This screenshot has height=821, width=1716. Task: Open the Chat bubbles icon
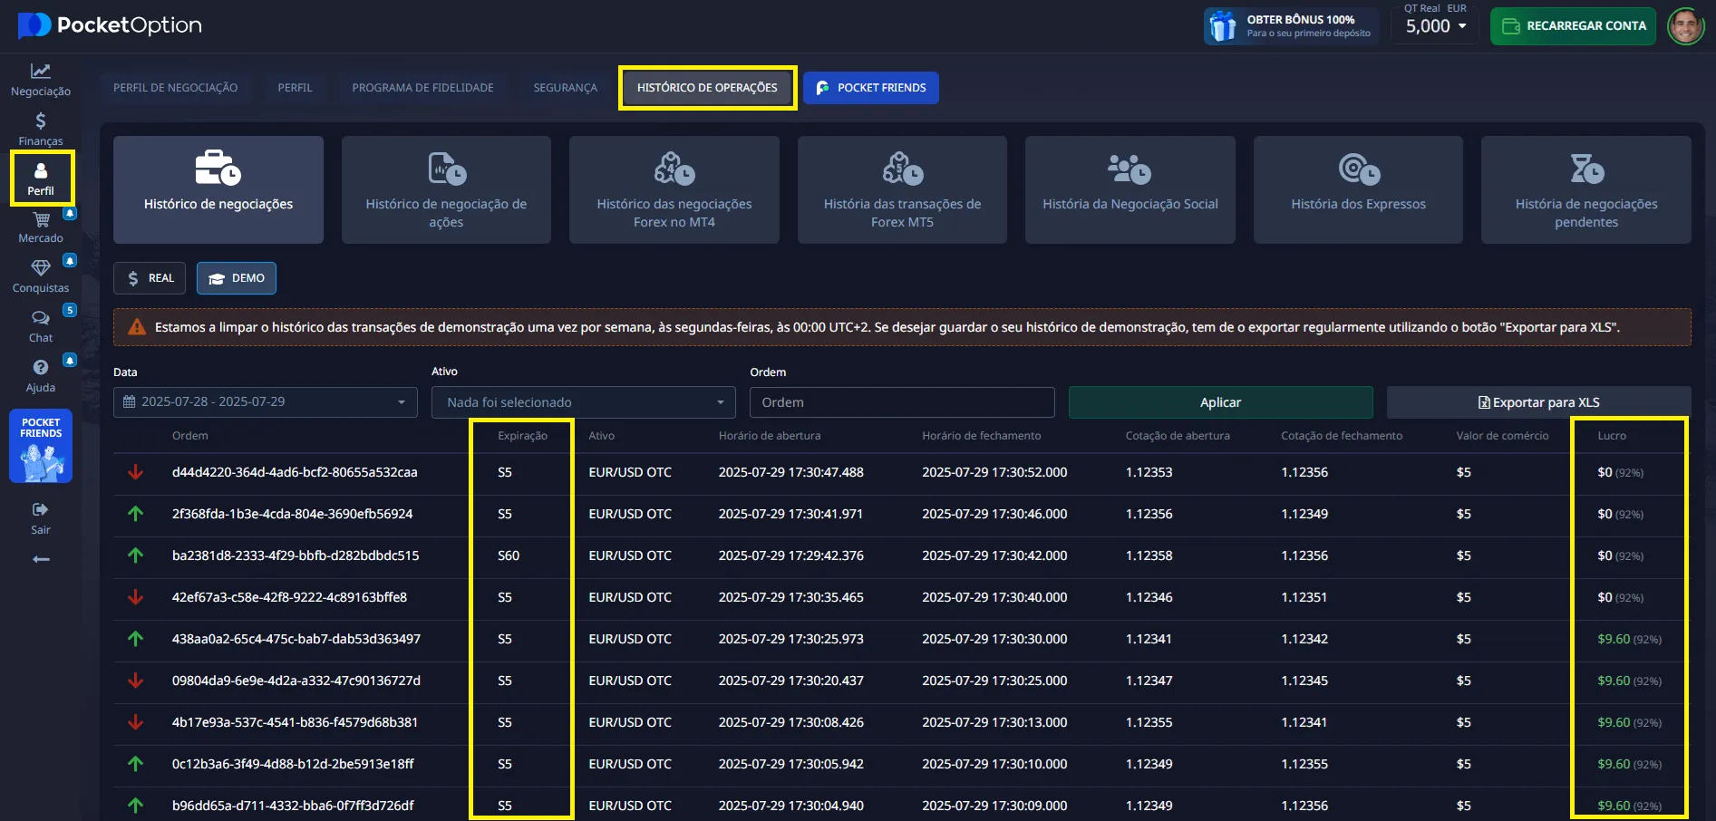click(x=41, y=318)
